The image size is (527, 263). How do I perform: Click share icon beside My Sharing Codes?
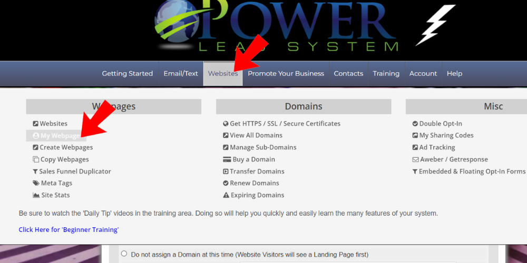415,136
